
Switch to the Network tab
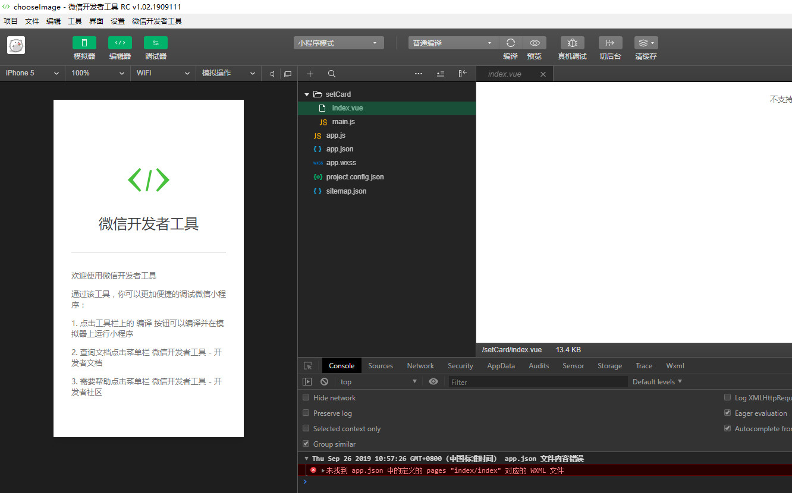(x=420, y=366)
